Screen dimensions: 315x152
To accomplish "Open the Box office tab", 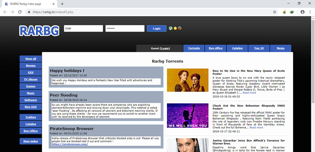I will click(x=215, y=48).
